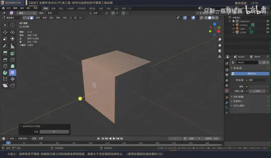Open the UV menu in viewport header
The image size is (271, 158).
coord(80,18)
